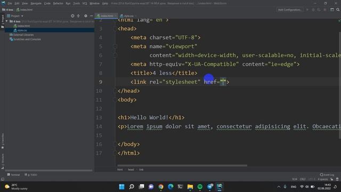The height and width of the screenshot is (192, 341).
Task: Open Microsoft Edge from the taskbar
Action: tap(170, 187)
